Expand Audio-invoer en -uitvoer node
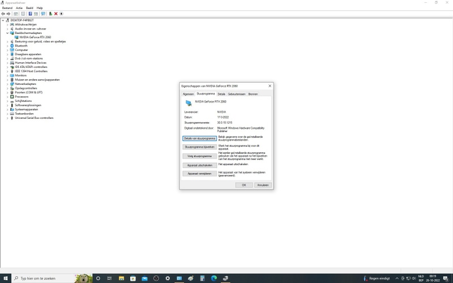 click(x=7, y=29)
